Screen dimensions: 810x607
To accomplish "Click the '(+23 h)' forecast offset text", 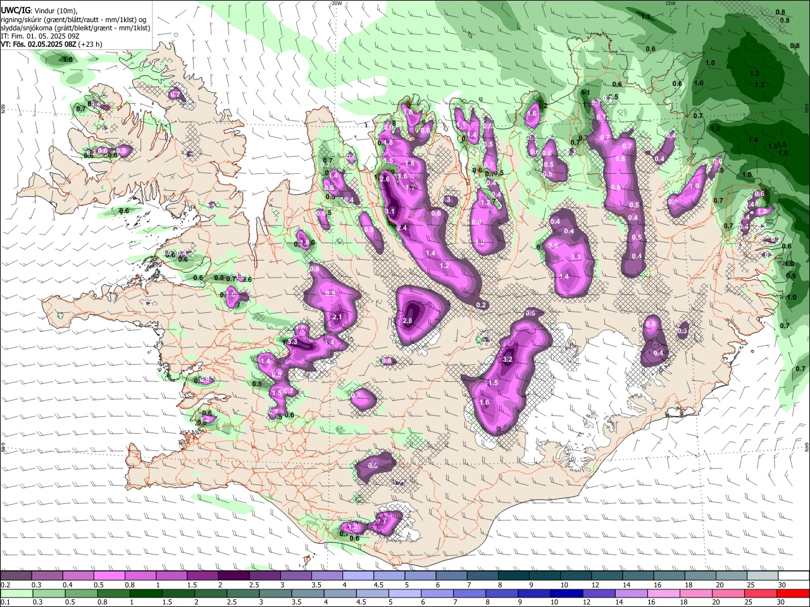I will click(x=90, y=44).
